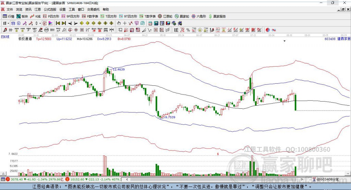Click 收603408分笔 in the status bar
The height and width of the screenshot is (190, 351).
328,179
